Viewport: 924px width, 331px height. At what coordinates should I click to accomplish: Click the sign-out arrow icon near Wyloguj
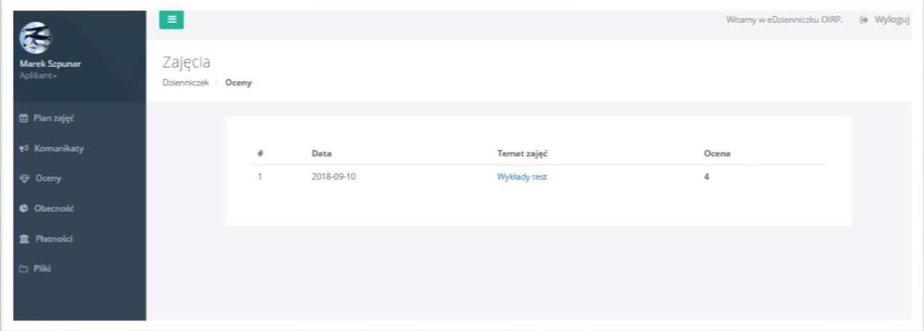(x=863, y=20)
